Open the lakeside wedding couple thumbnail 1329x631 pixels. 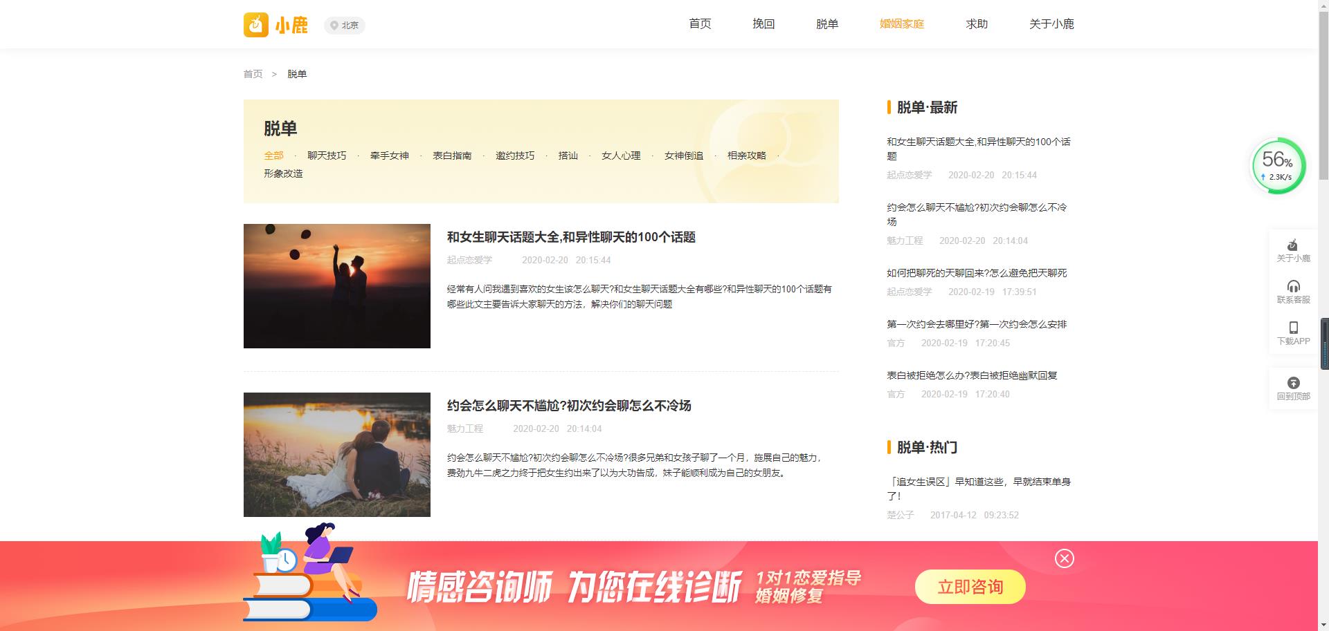click(337, 455)
